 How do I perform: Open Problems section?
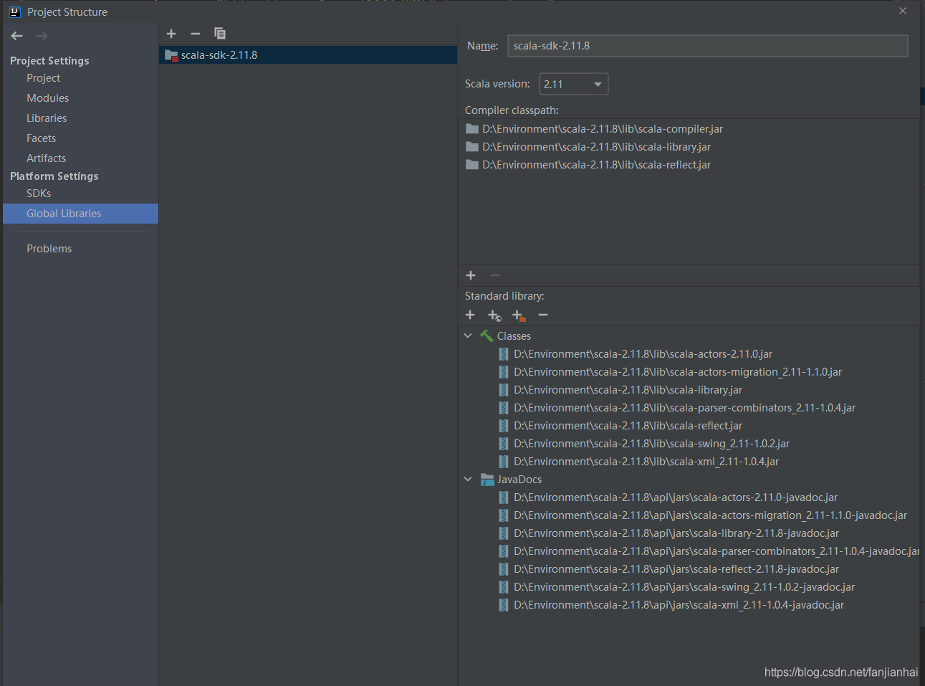click(49, 249)
